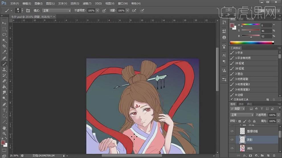Toggle lock transparent pixels
This screenshot has width=282, height=158.
(x=240, y=121)
